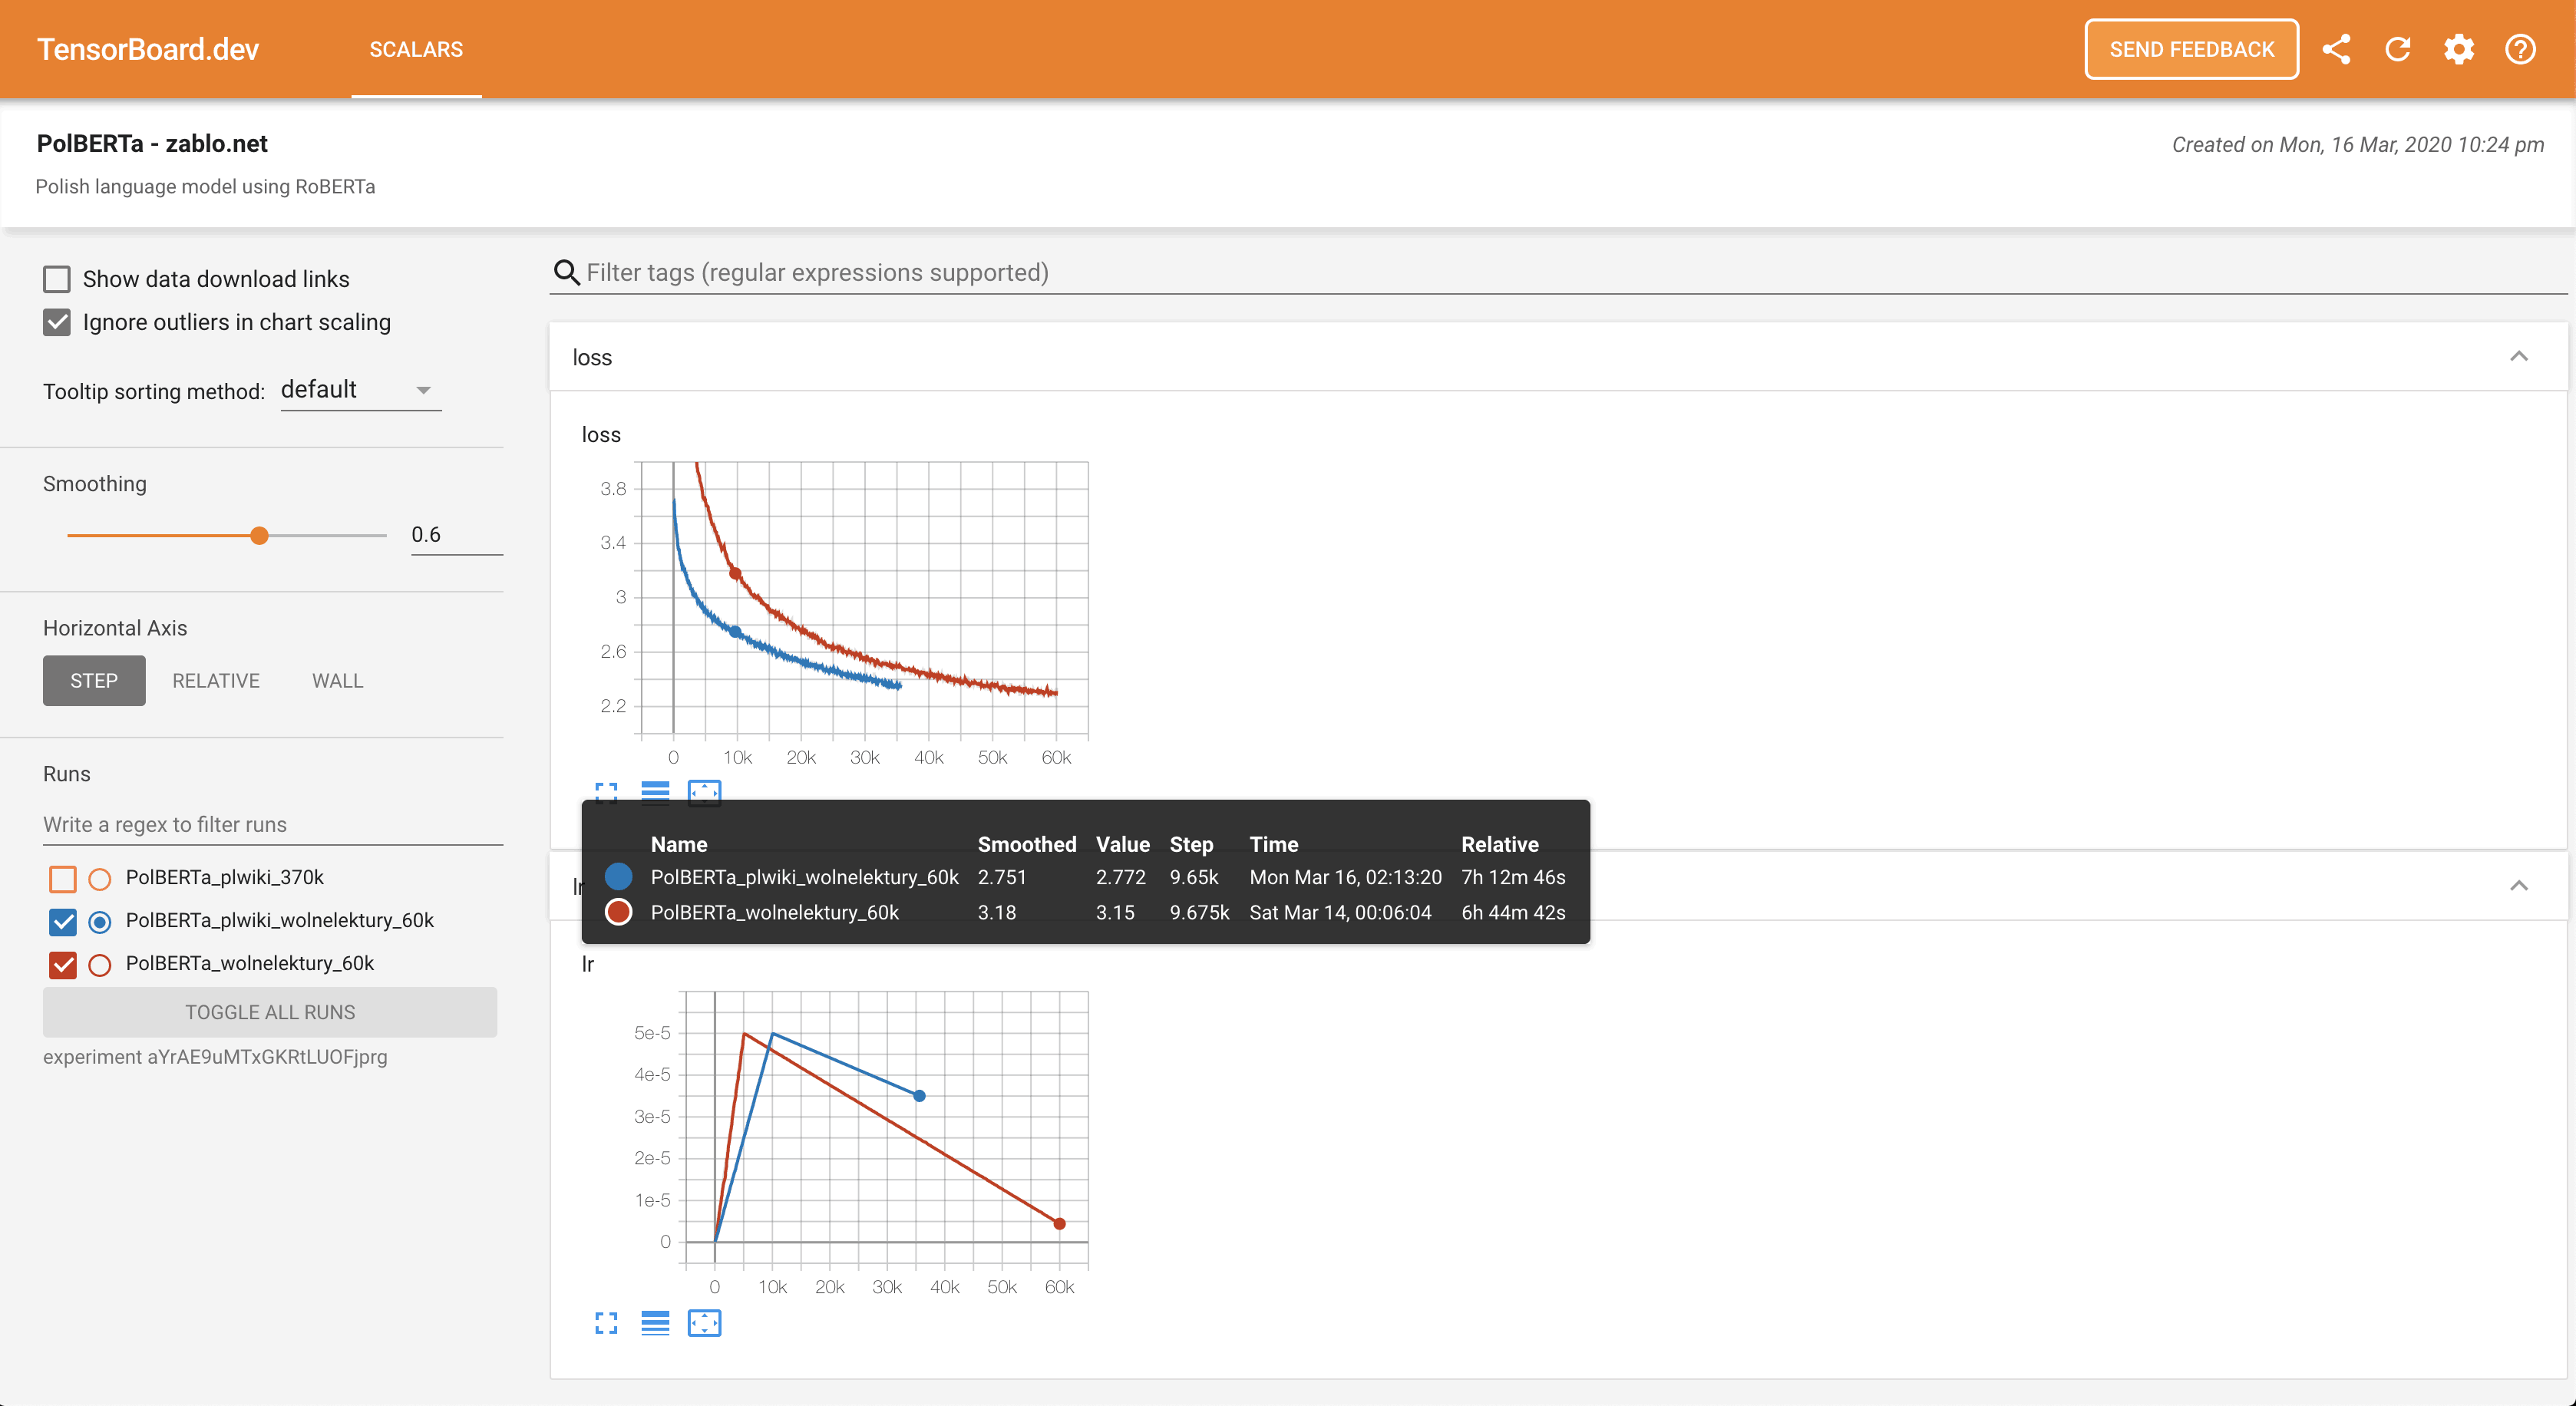
Task: Click the blue data point on lr chart
Action: [x=920, y=1096]
